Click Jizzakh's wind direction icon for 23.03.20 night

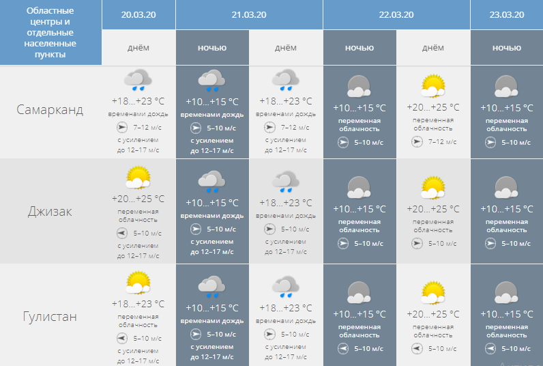coord(490,243)
